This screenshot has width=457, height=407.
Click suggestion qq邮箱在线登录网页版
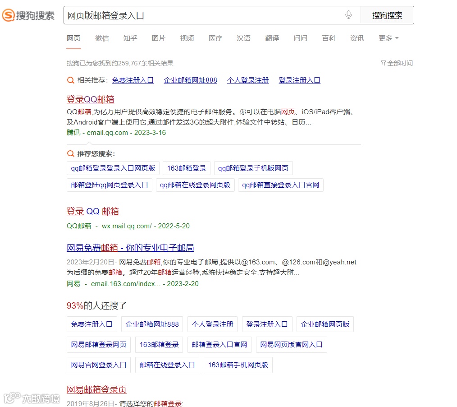coord(195,185)
